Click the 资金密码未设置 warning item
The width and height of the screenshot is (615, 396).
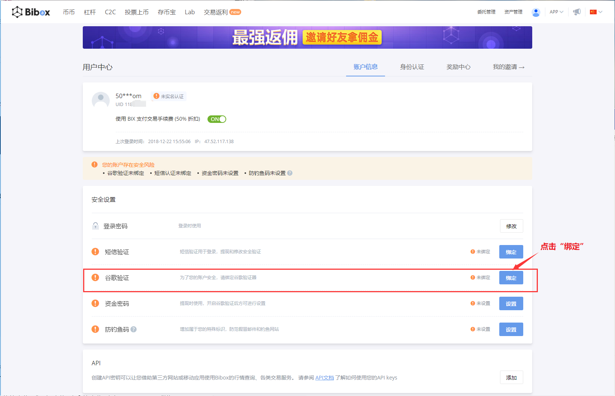coord(220,173)
